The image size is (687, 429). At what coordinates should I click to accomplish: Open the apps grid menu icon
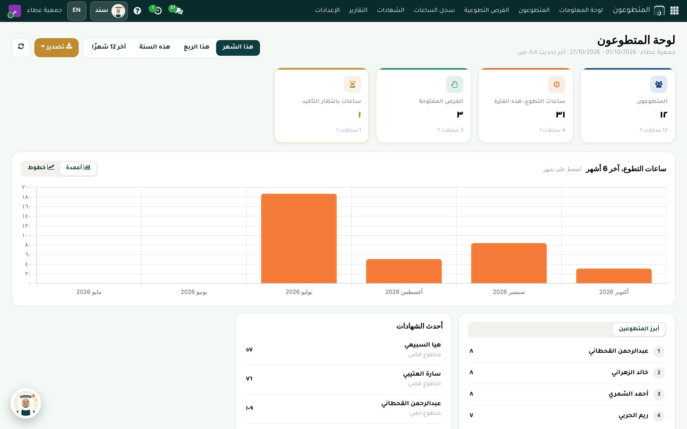674,11
